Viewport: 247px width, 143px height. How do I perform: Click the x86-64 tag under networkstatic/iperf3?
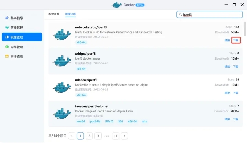(x=81, y=42)
